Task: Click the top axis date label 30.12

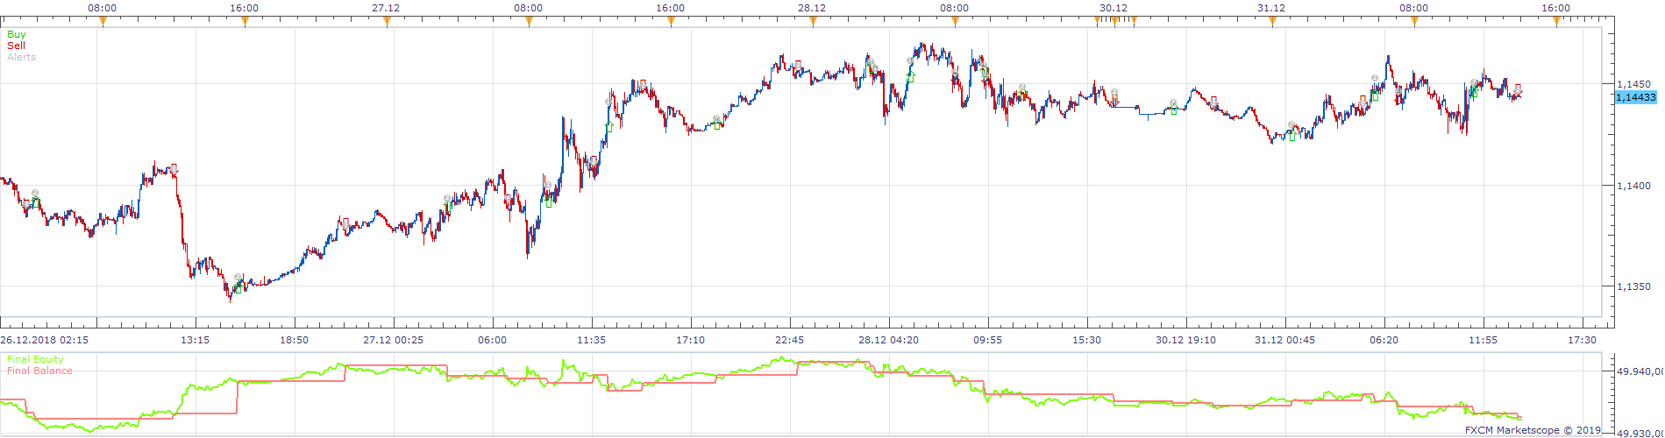Action: 1114,8
